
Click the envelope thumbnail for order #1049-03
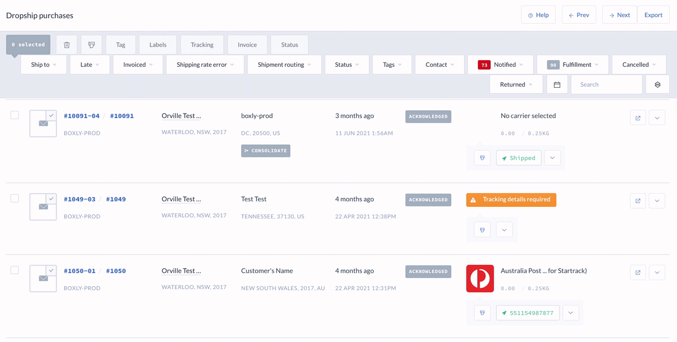(x=43, y=206)
